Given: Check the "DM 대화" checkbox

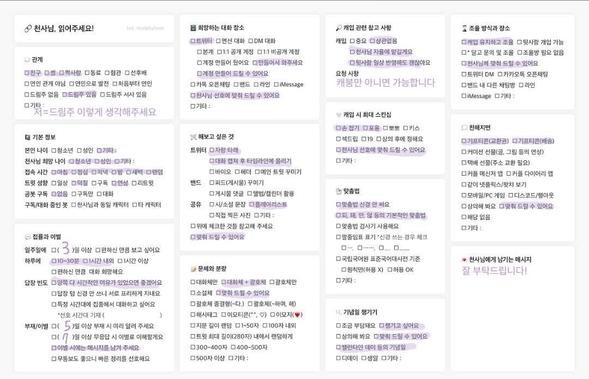Looking at the screenshot, I should pos(250,41).
